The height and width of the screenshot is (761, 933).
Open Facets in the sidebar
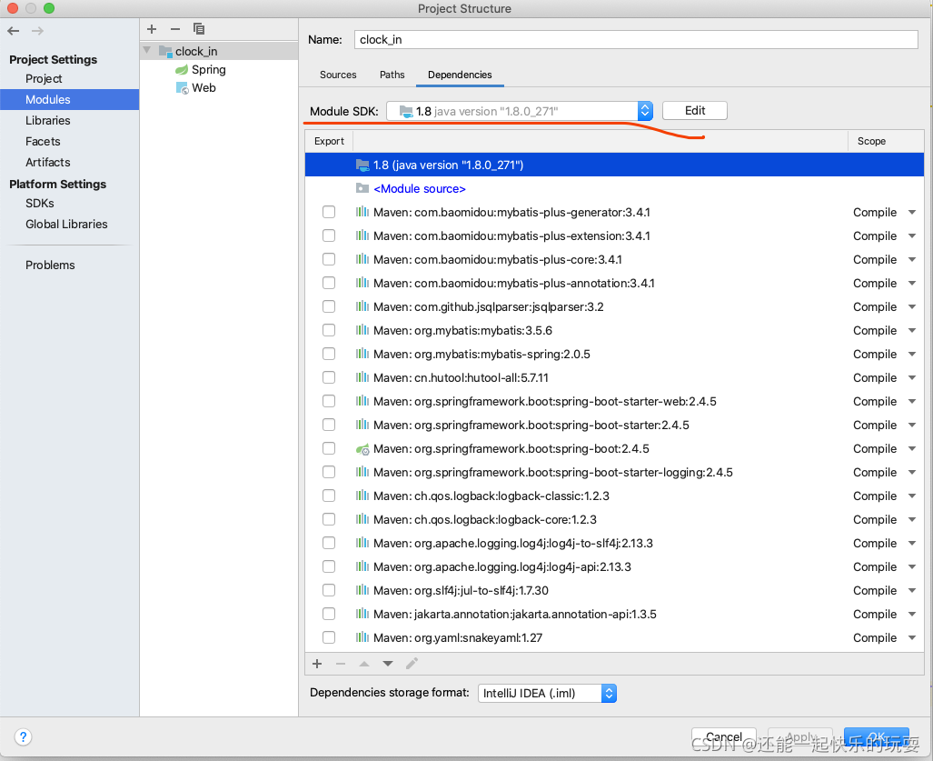(43, 141)
